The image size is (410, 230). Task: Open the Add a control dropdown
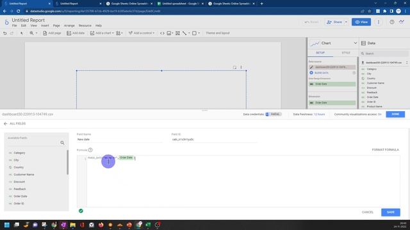(141, 33)
